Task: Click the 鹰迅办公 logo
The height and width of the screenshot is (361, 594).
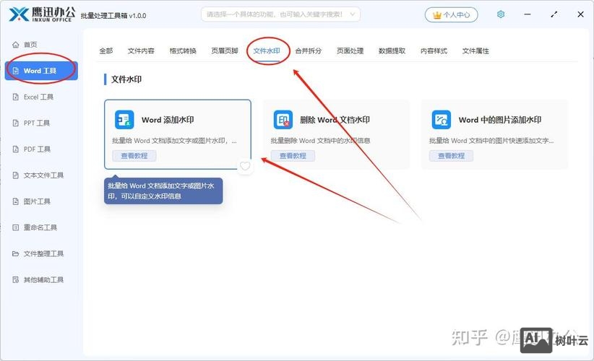Action: pos(42,14)
